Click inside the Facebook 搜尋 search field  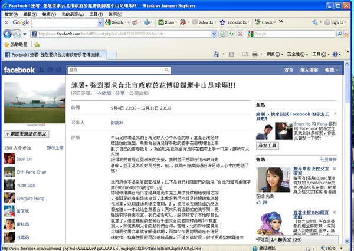[x=116, y=70]
